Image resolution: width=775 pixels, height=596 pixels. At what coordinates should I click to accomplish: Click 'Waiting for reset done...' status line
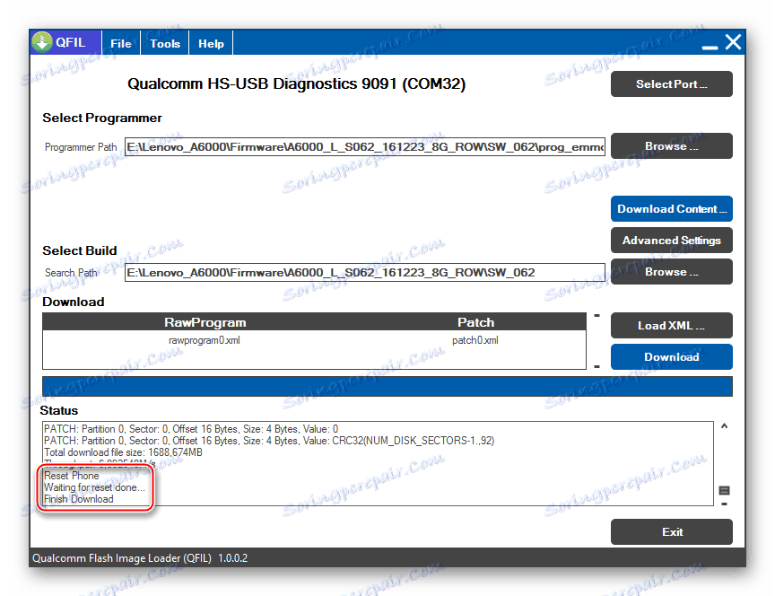coord(94,487)
